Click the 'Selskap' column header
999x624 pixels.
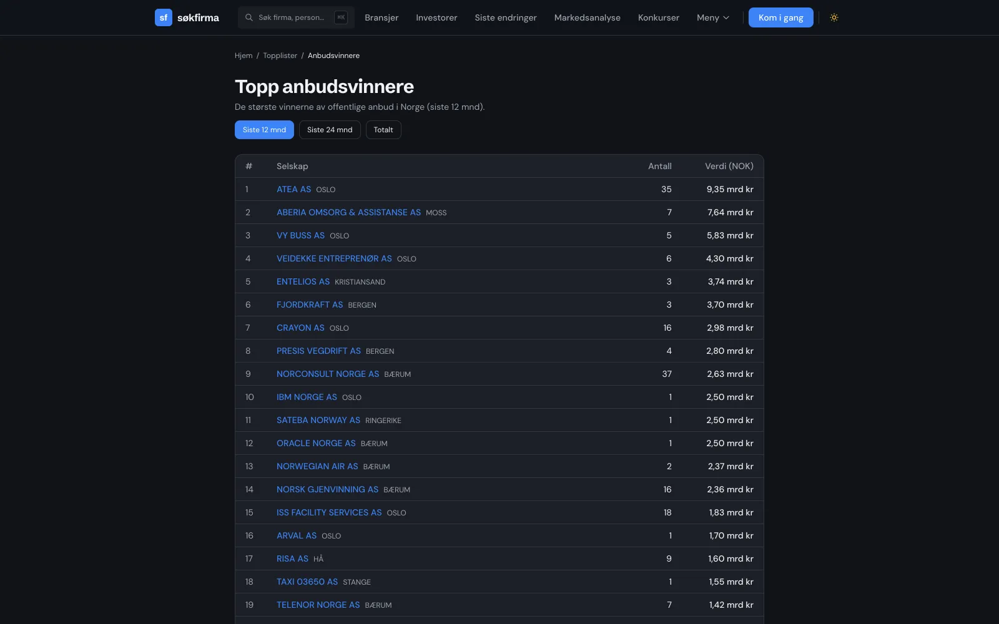(292, 166)
